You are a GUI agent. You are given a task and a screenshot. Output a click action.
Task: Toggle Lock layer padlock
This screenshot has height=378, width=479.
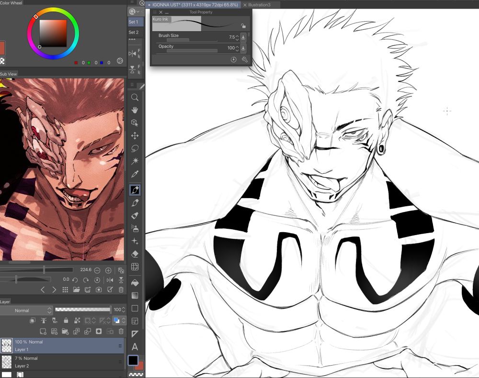(66, 320)
